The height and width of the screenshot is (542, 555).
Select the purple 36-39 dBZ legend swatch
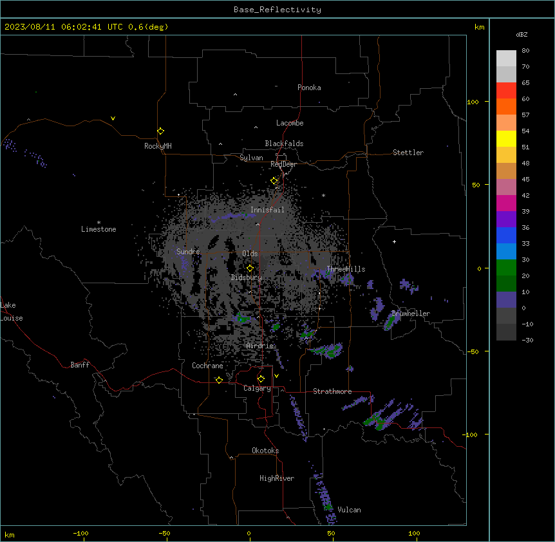[506, 220]
